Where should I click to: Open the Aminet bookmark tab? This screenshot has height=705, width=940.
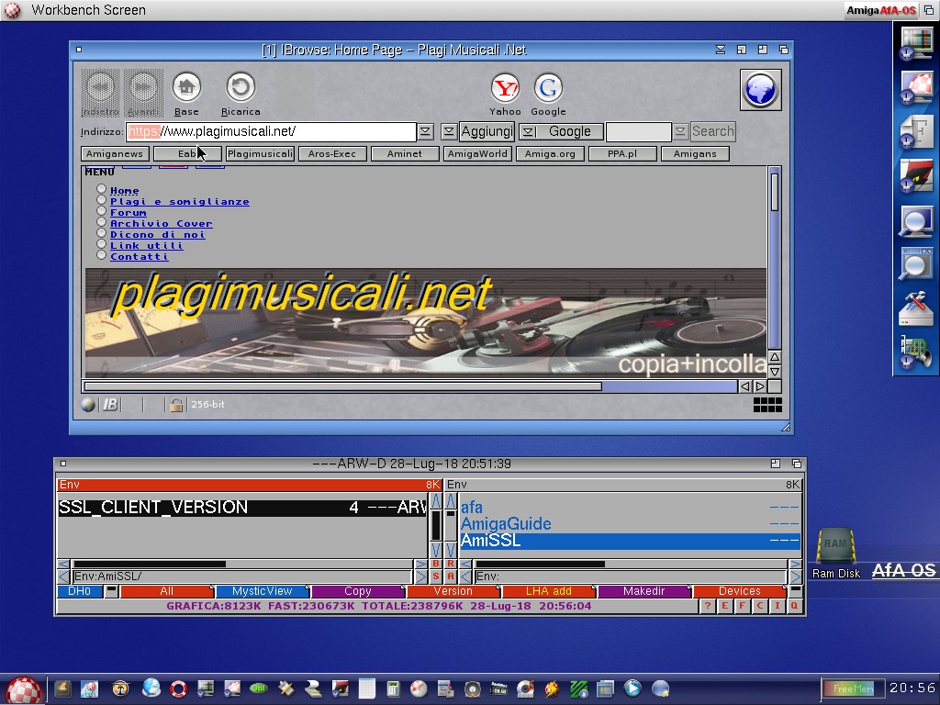click(404, 154)
